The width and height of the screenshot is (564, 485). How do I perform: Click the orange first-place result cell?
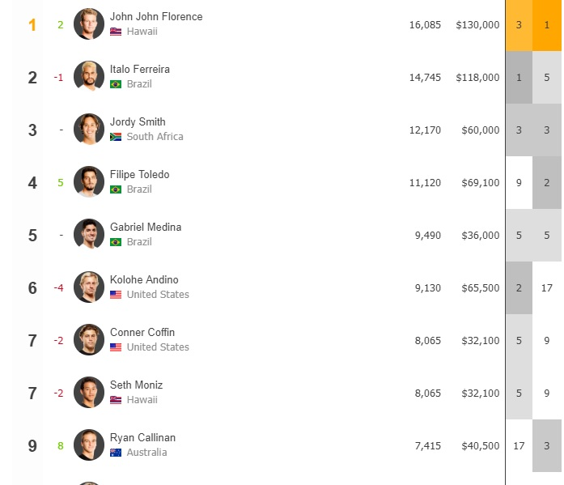[547, 25]
